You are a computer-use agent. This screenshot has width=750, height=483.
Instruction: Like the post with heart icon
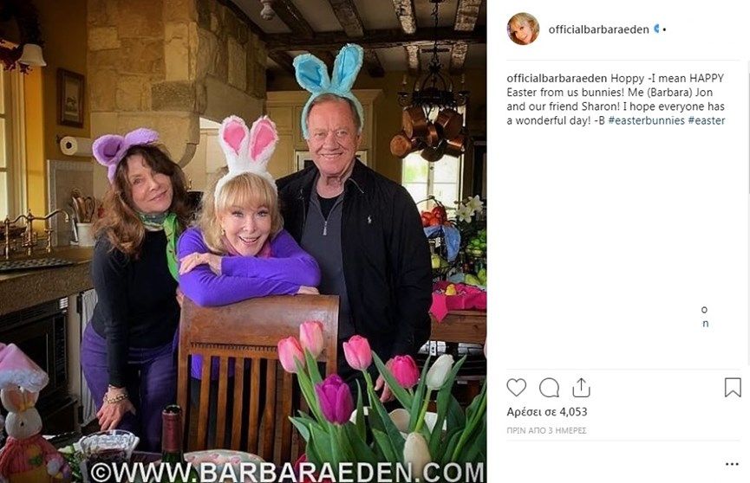click(x=516, y=388)
